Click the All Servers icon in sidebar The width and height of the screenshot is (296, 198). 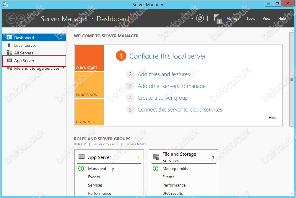(x=9, y=53)
